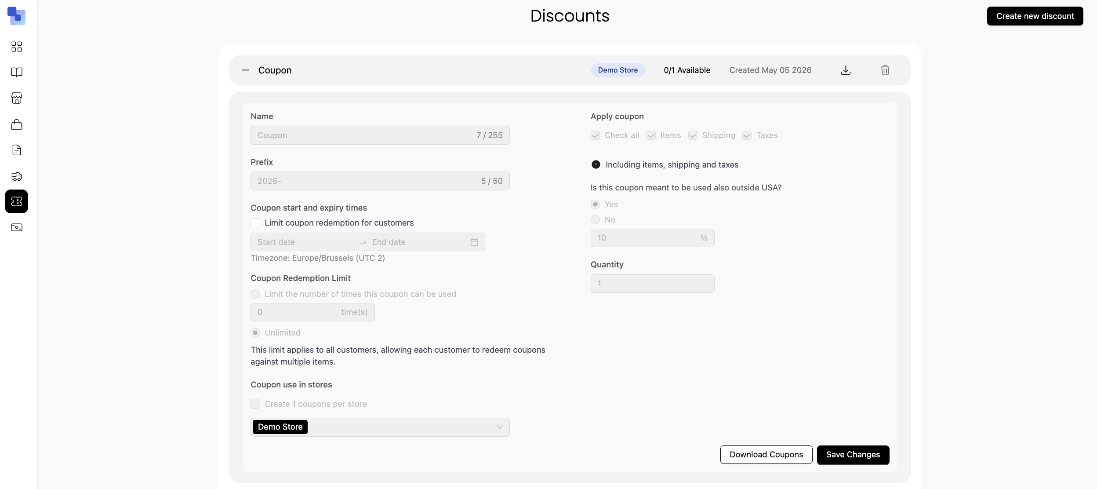1097x489 pixels.
Task: Click the redemption times number field
Action: pyautogui.click(x=312, y=312)
